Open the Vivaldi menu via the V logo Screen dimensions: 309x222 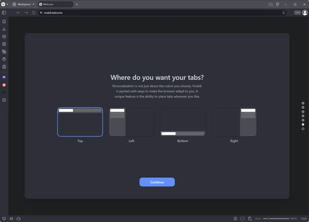point(3,4)
